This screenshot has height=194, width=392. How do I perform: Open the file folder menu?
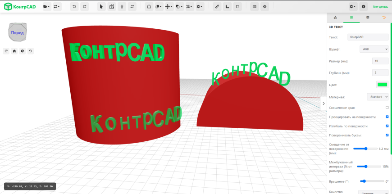click(x=46, y=7)
